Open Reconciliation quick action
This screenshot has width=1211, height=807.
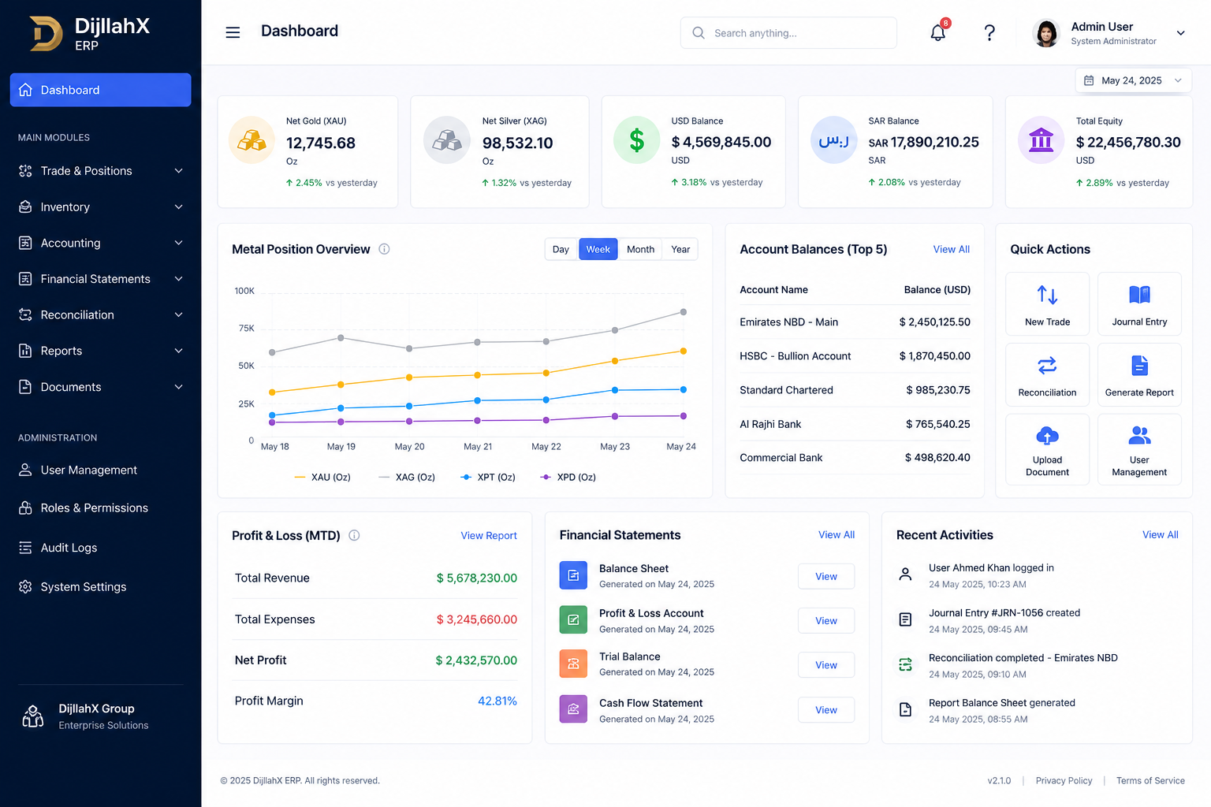click(x=1047, y=375)
